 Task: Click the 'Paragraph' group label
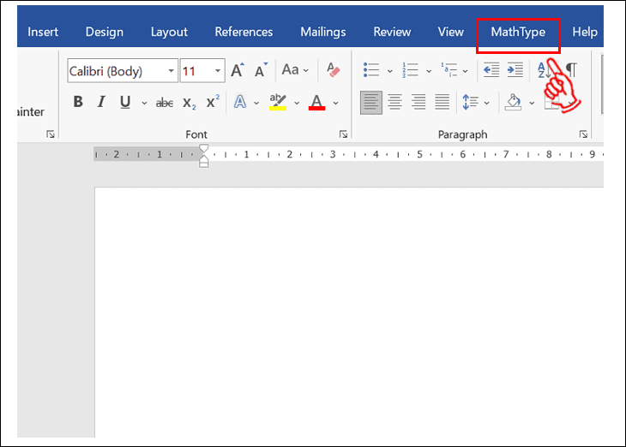click(462, 134)
